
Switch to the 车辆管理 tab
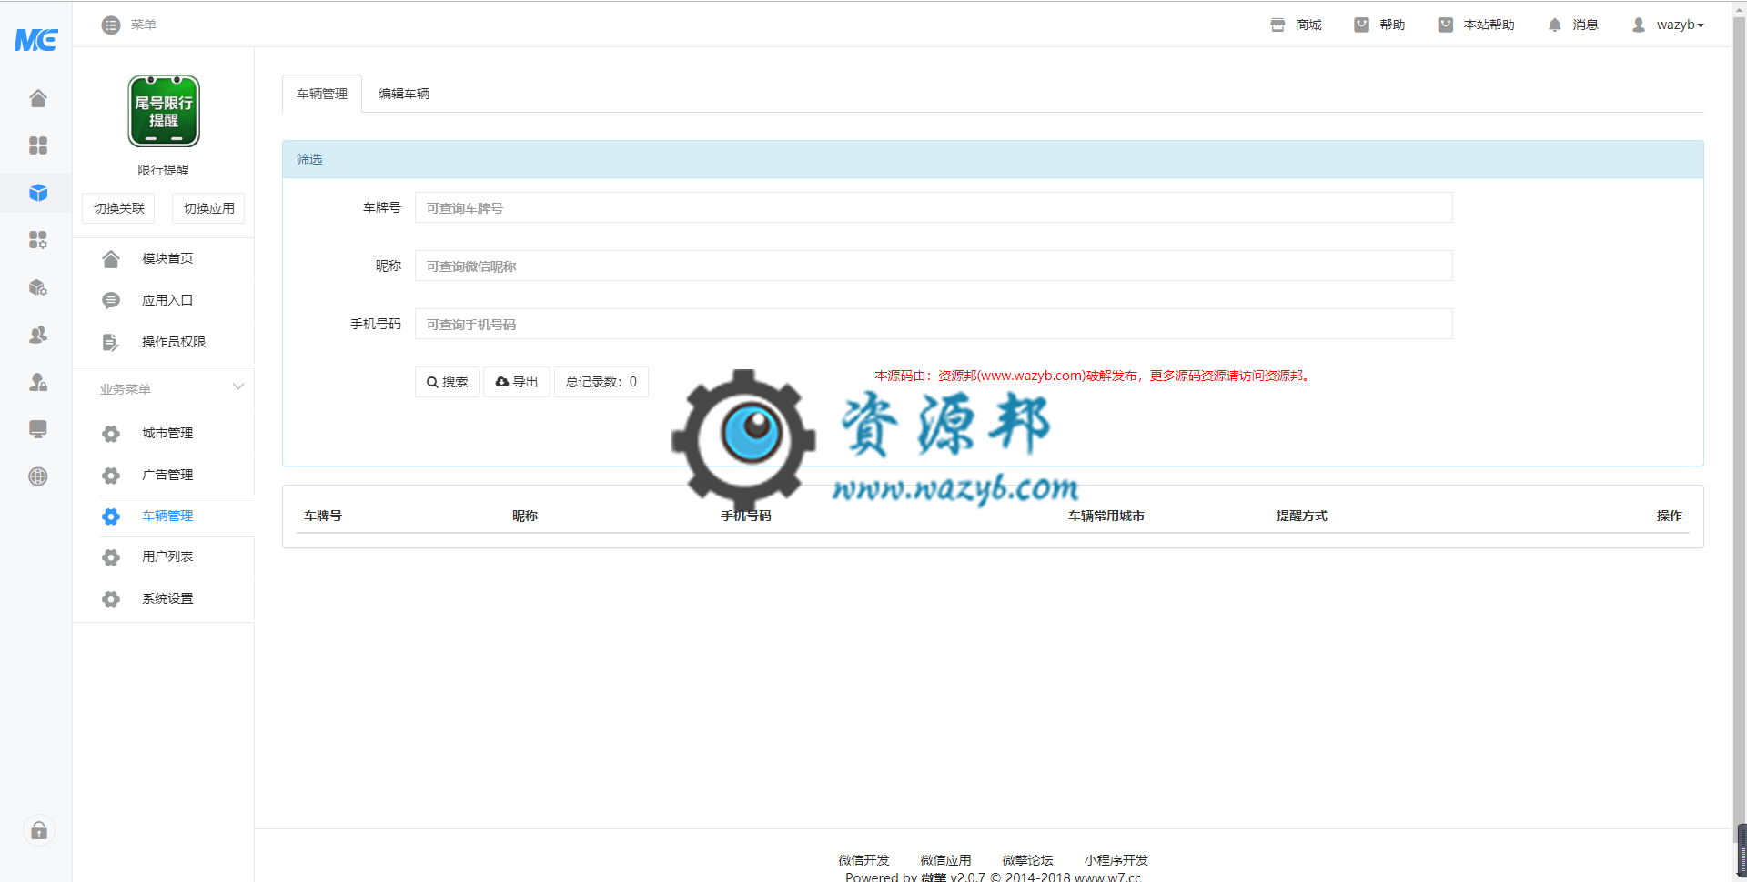coord(322,94)
